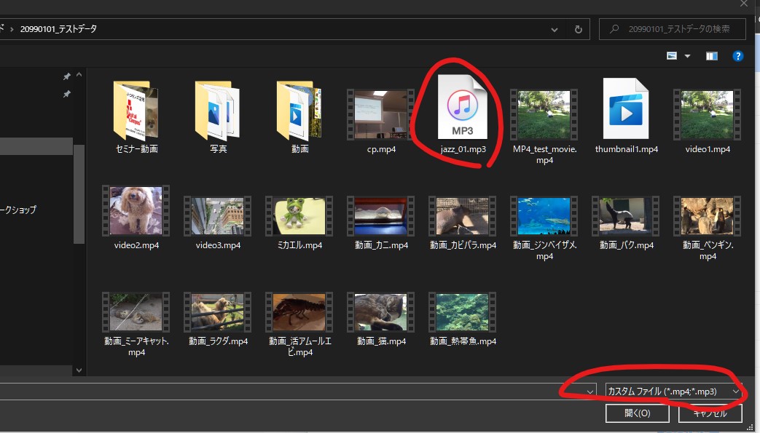
Task: Select the 動画_ペンギン.mp4 thumbnail
Action: (x=706, y=216)
